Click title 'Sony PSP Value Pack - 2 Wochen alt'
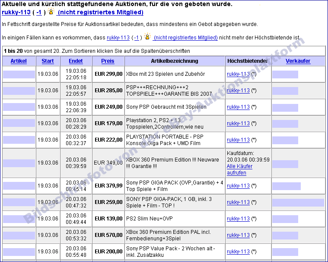 tap(171, 252)
